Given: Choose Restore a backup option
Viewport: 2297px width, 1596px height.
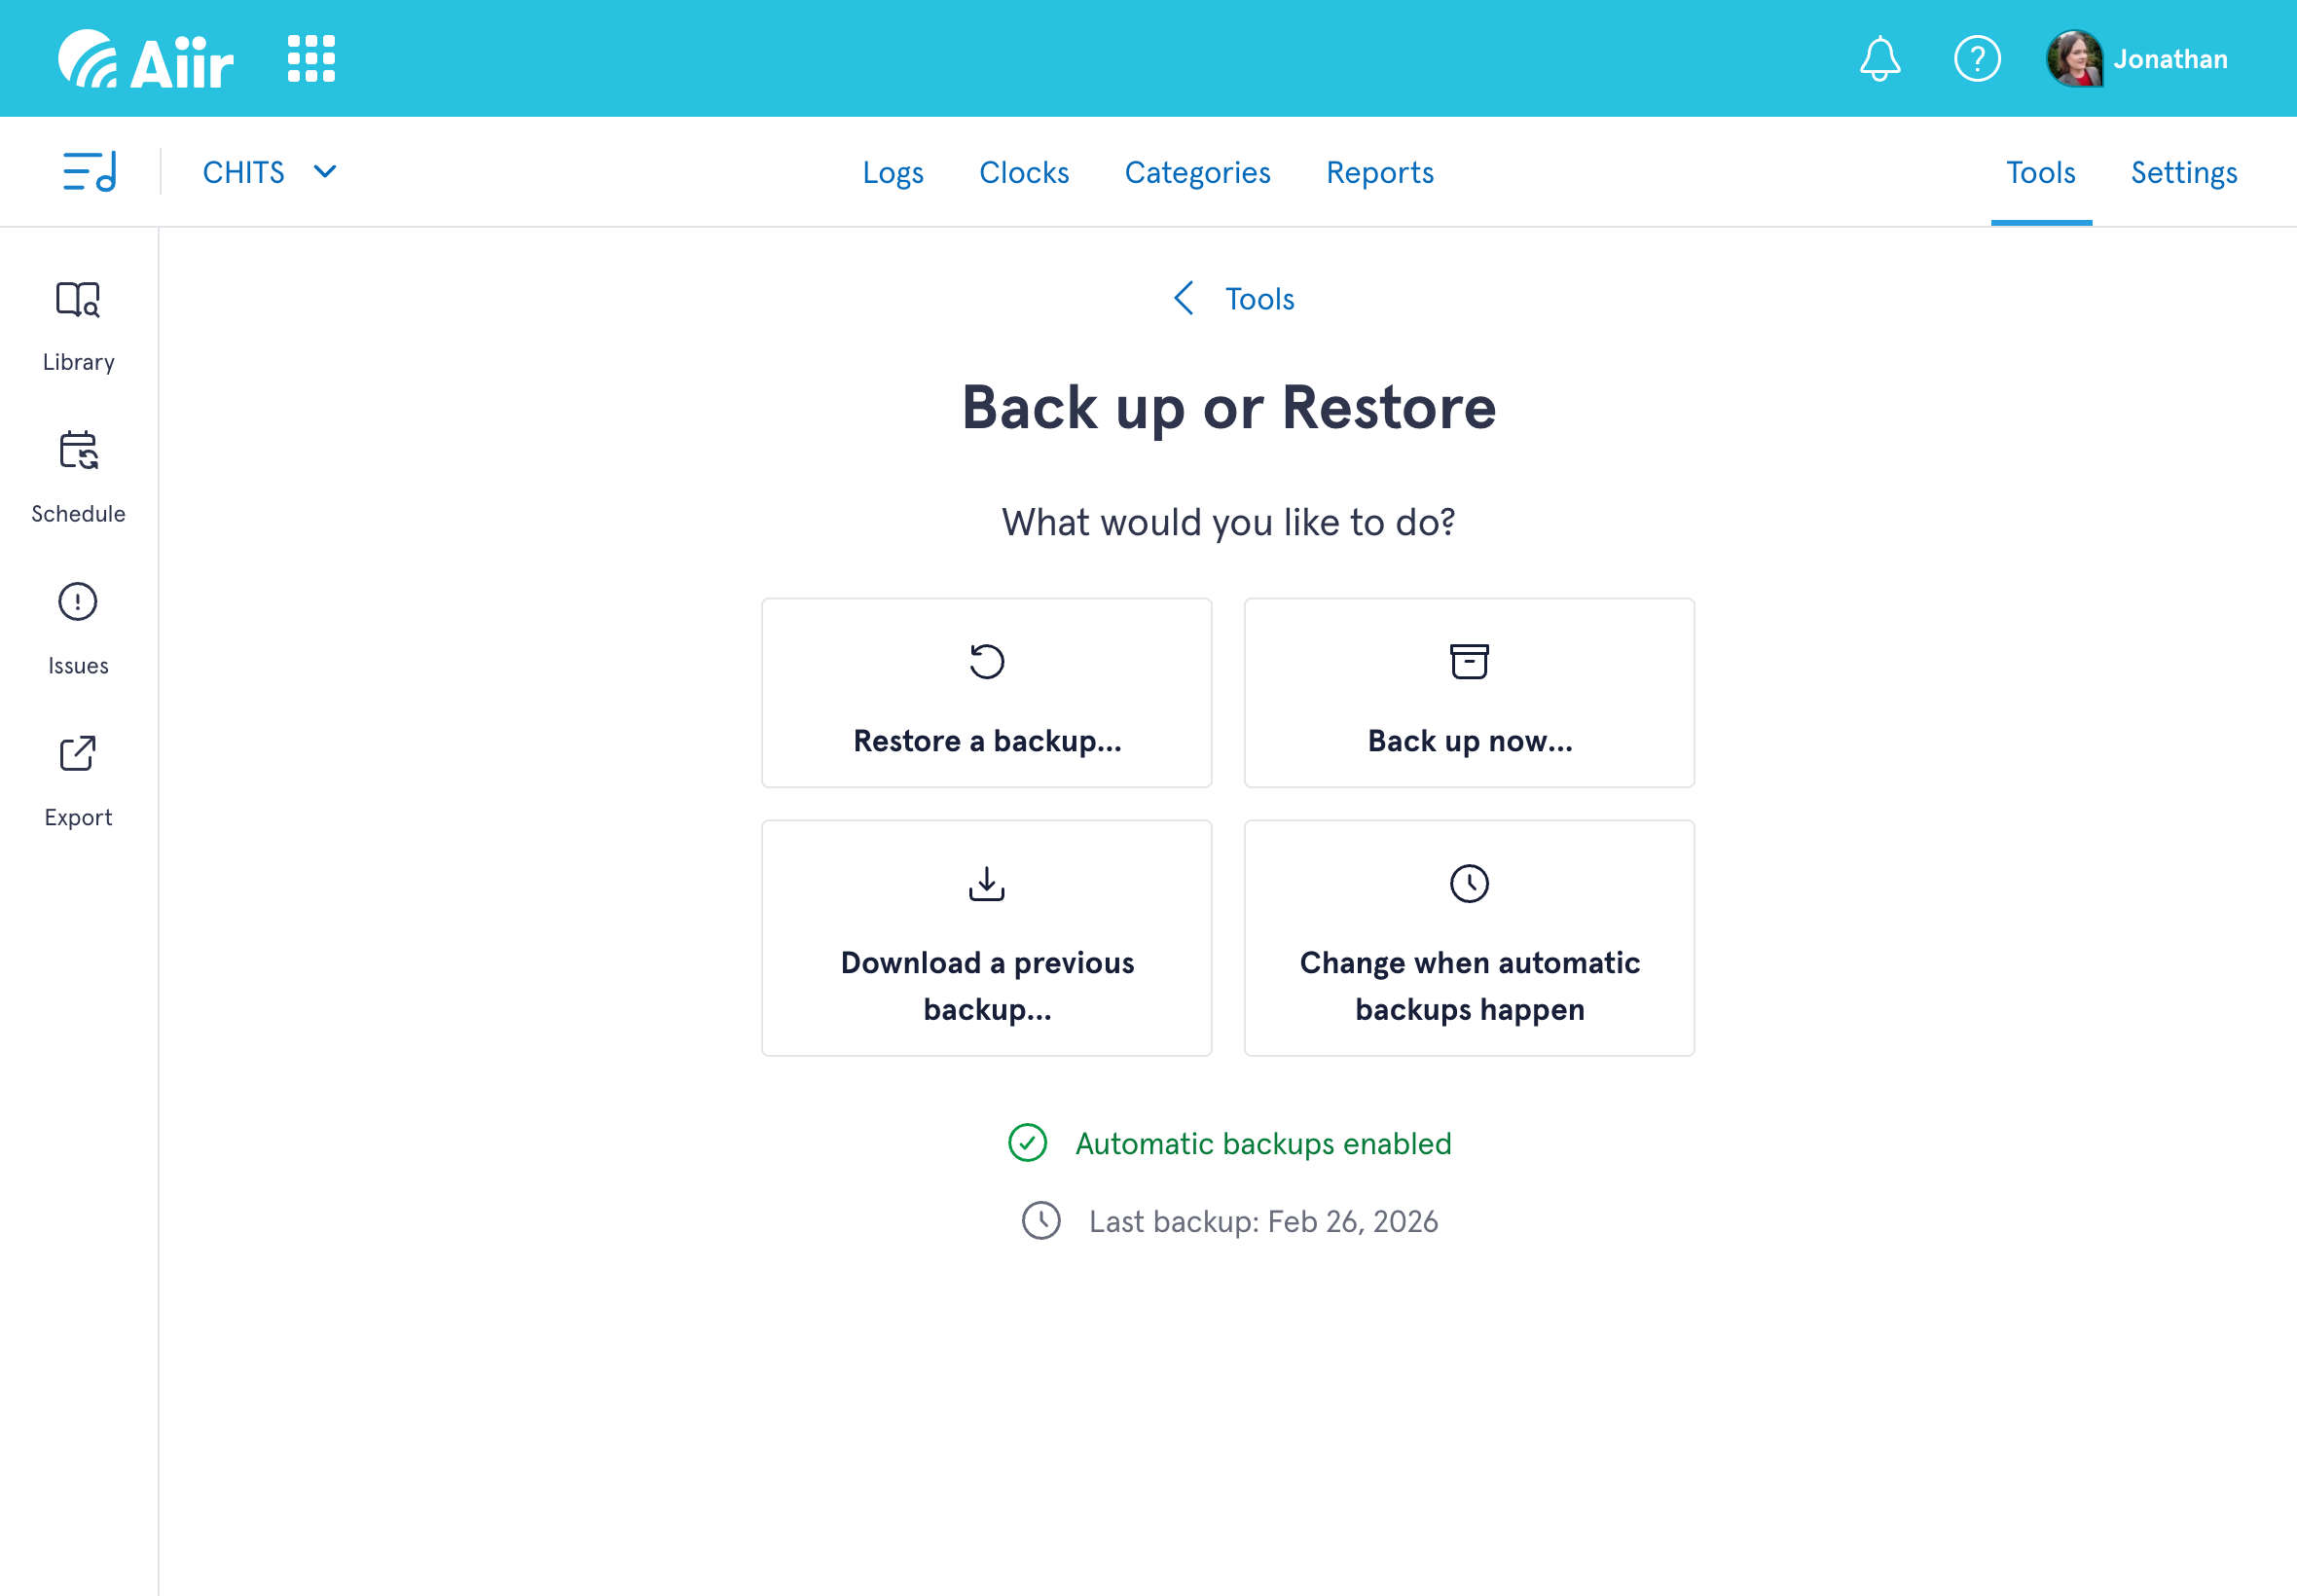Looking at the screenshot, I should [986, 693].
